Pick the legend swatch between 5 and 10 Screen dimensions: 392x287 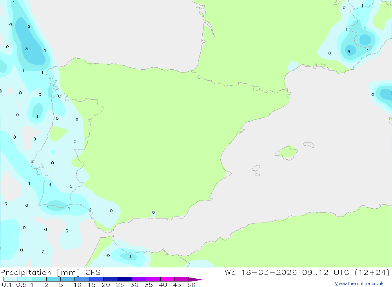68,279
